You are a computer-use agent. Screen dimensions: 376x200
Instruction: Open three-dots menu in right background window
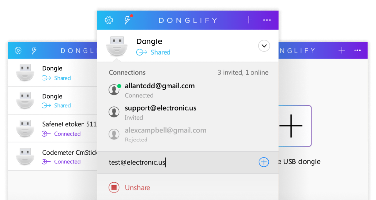click(357, 50)
